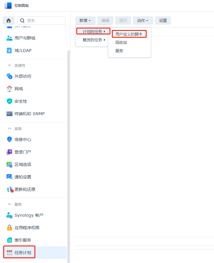Click the 设置 toolbar button
The width and height of the screenshot is (214, 263).
click(163, 20)
